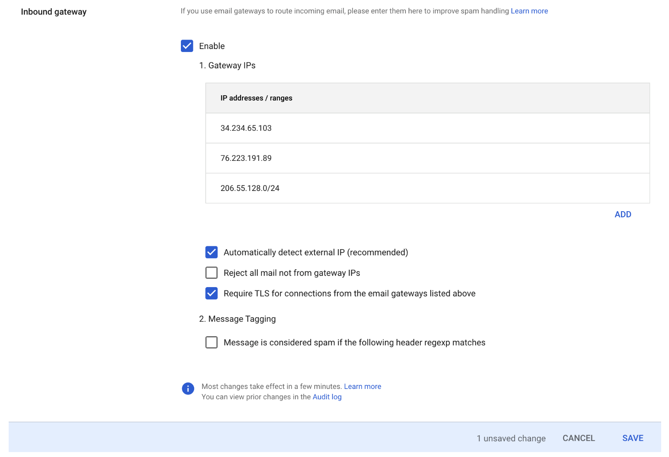The image size is (669, 457).
Task: View prior changes via the Audit log link
Action: (327, 397)
